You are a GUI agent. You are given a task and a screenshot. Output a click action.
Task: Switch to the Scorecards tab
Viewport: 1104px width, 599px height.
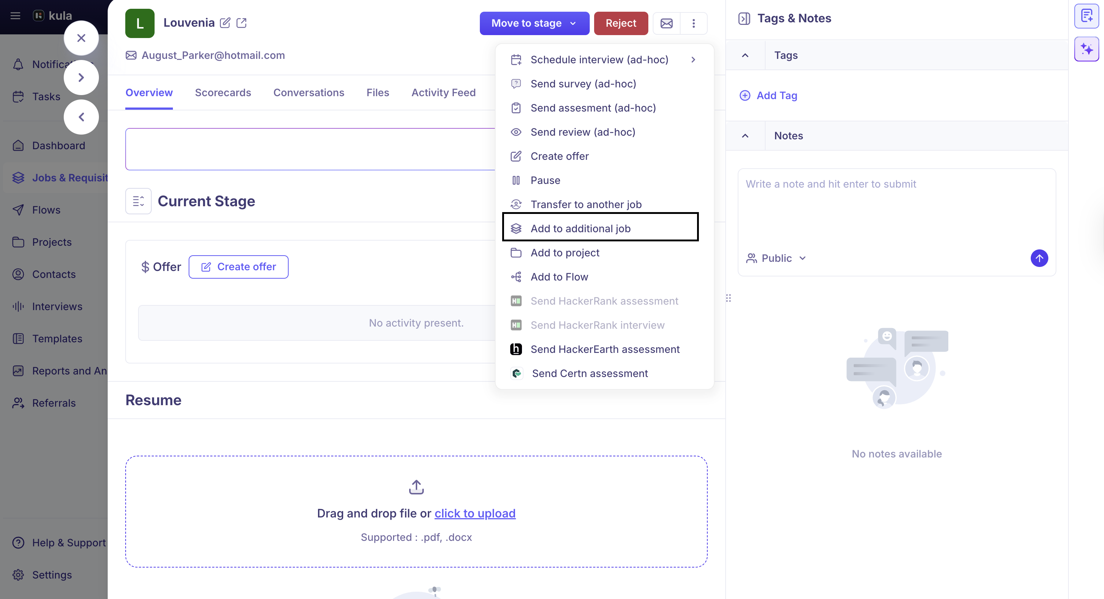223,93
